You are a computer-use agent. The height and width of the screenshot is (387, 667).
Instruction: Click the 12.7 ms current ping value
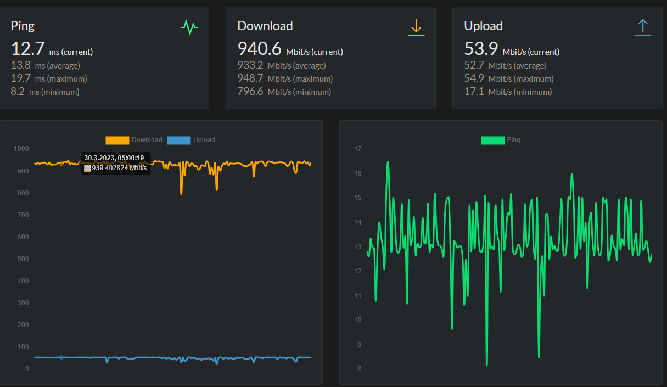(x=52, y=49)
